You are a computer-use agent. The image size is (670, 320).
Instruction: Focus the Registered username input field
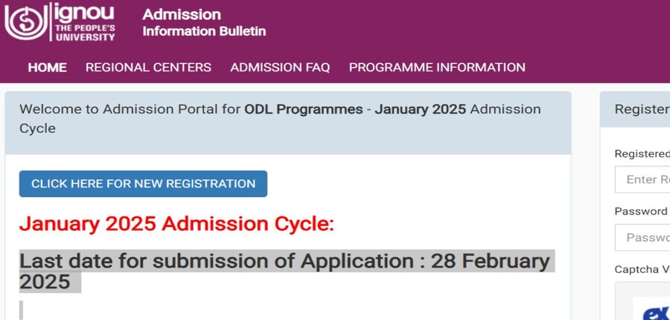tap(644, 179)
